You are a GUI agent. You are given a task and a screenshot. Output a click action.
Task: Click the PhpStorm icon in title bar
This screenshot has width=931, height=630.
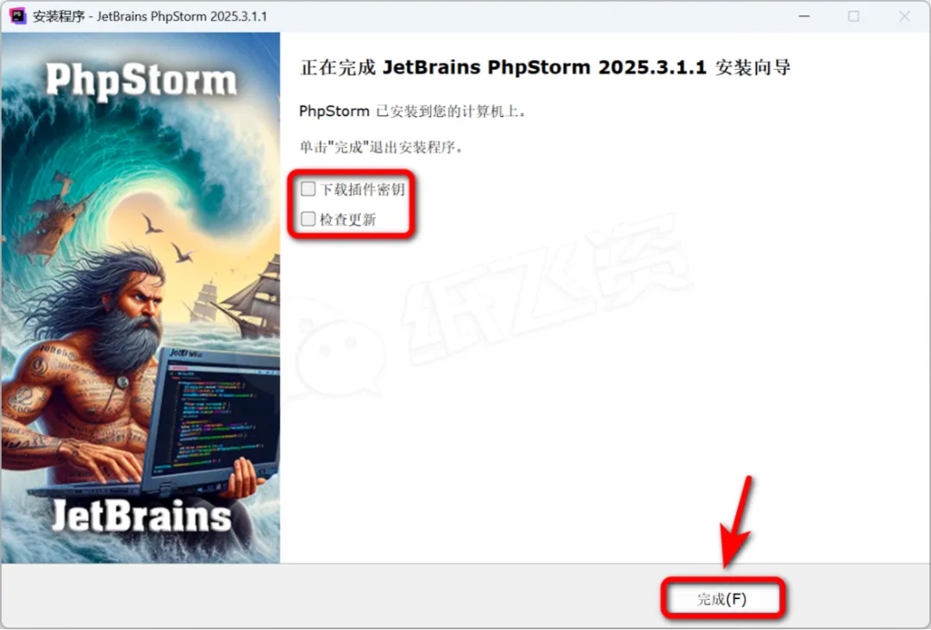(18, 16)
